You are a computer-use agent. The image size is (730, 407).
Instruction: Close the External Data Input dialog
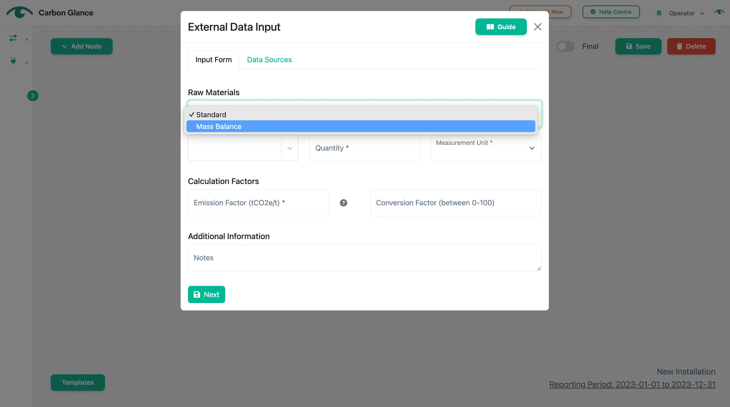[538, 27]
